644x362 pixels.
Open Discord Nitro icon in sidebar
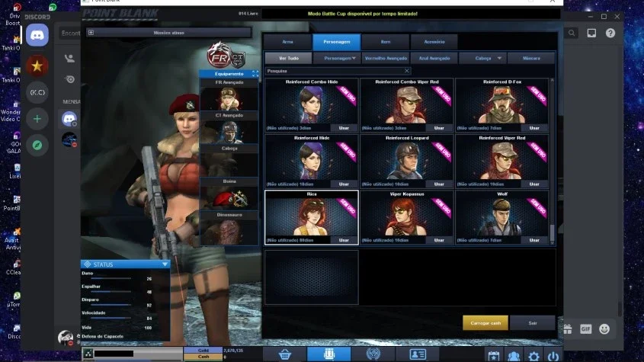tap(69, 79)
